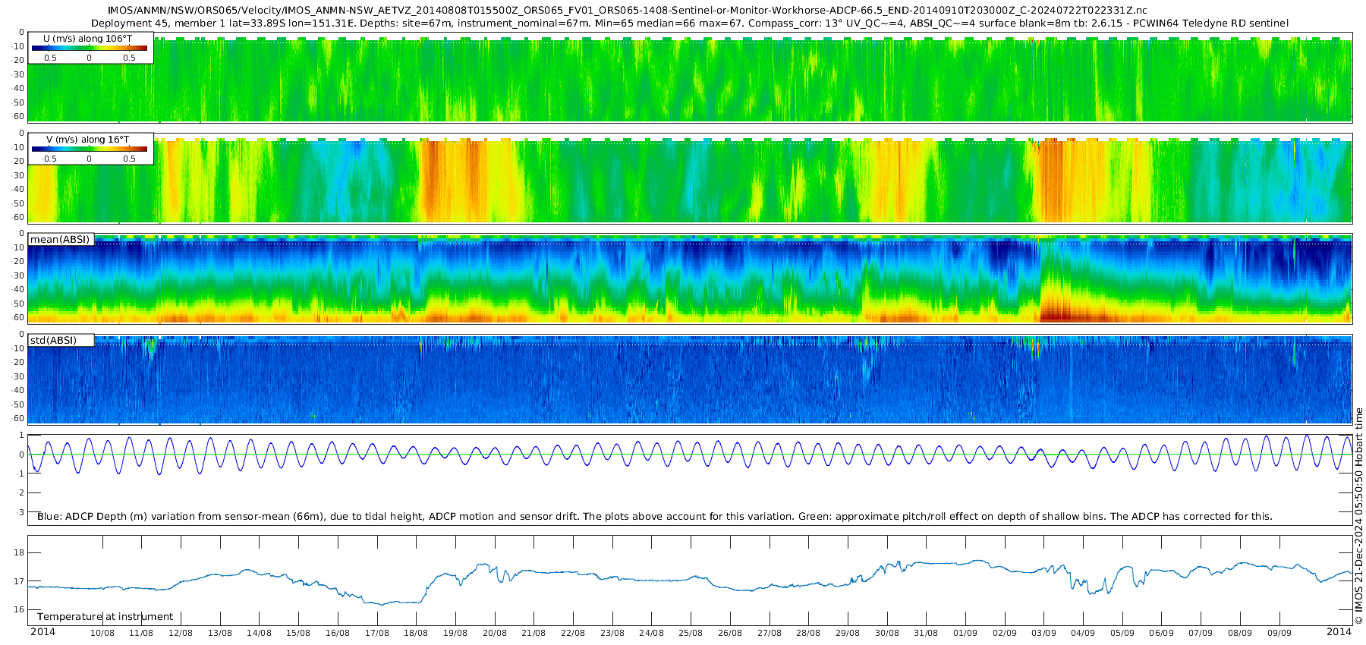The width and height of the screenshot is (1366, 645).
Task: Click the U velocity colorbar gradient
Action: pos(90,48)
